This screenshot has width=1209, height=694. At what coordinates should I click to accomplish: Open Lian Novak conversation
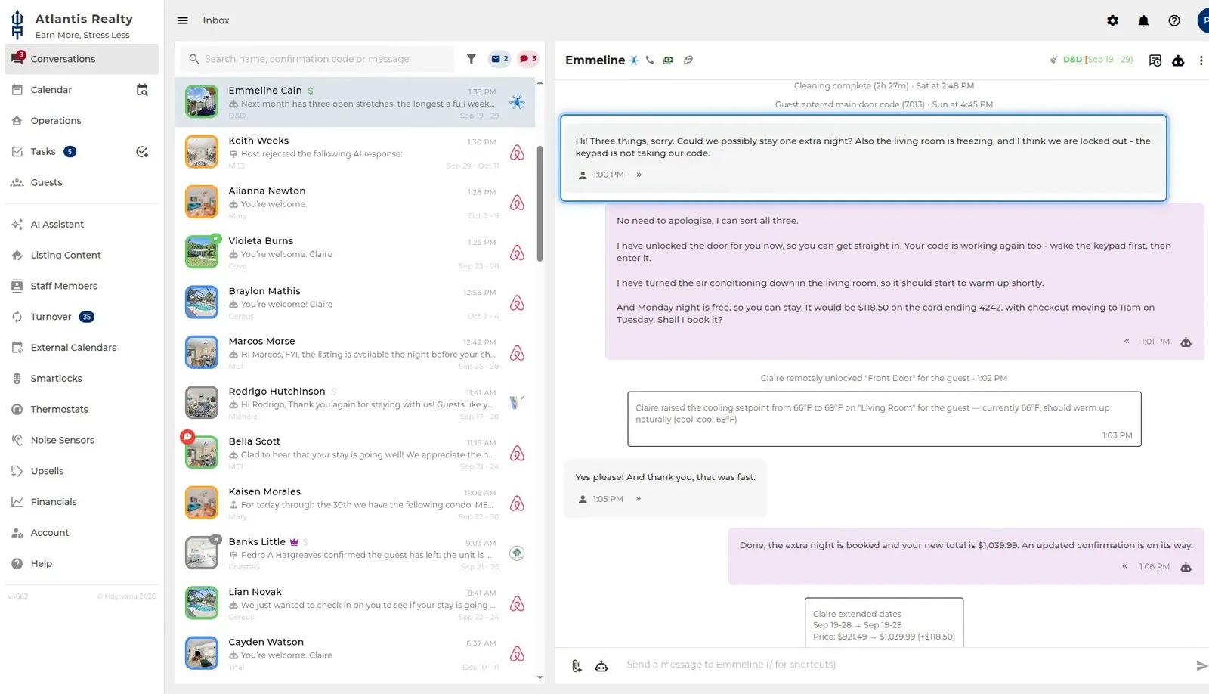pos(354,603)
